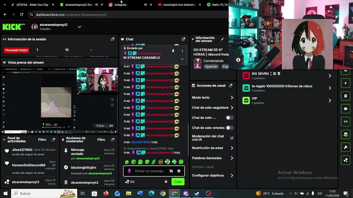The height and width of the screenshot is (198, 353).
Task: Launch Steam from the taskbar
Action: [x=197, y=194]
